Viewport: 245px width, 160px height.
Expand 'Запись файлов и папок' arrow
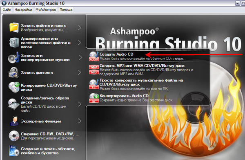pos(80,28)
